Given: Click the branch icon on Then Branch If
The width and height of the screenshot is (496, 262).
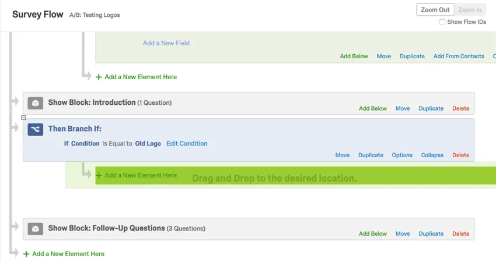Looking at the screenshot, I should tap(36, 129).
